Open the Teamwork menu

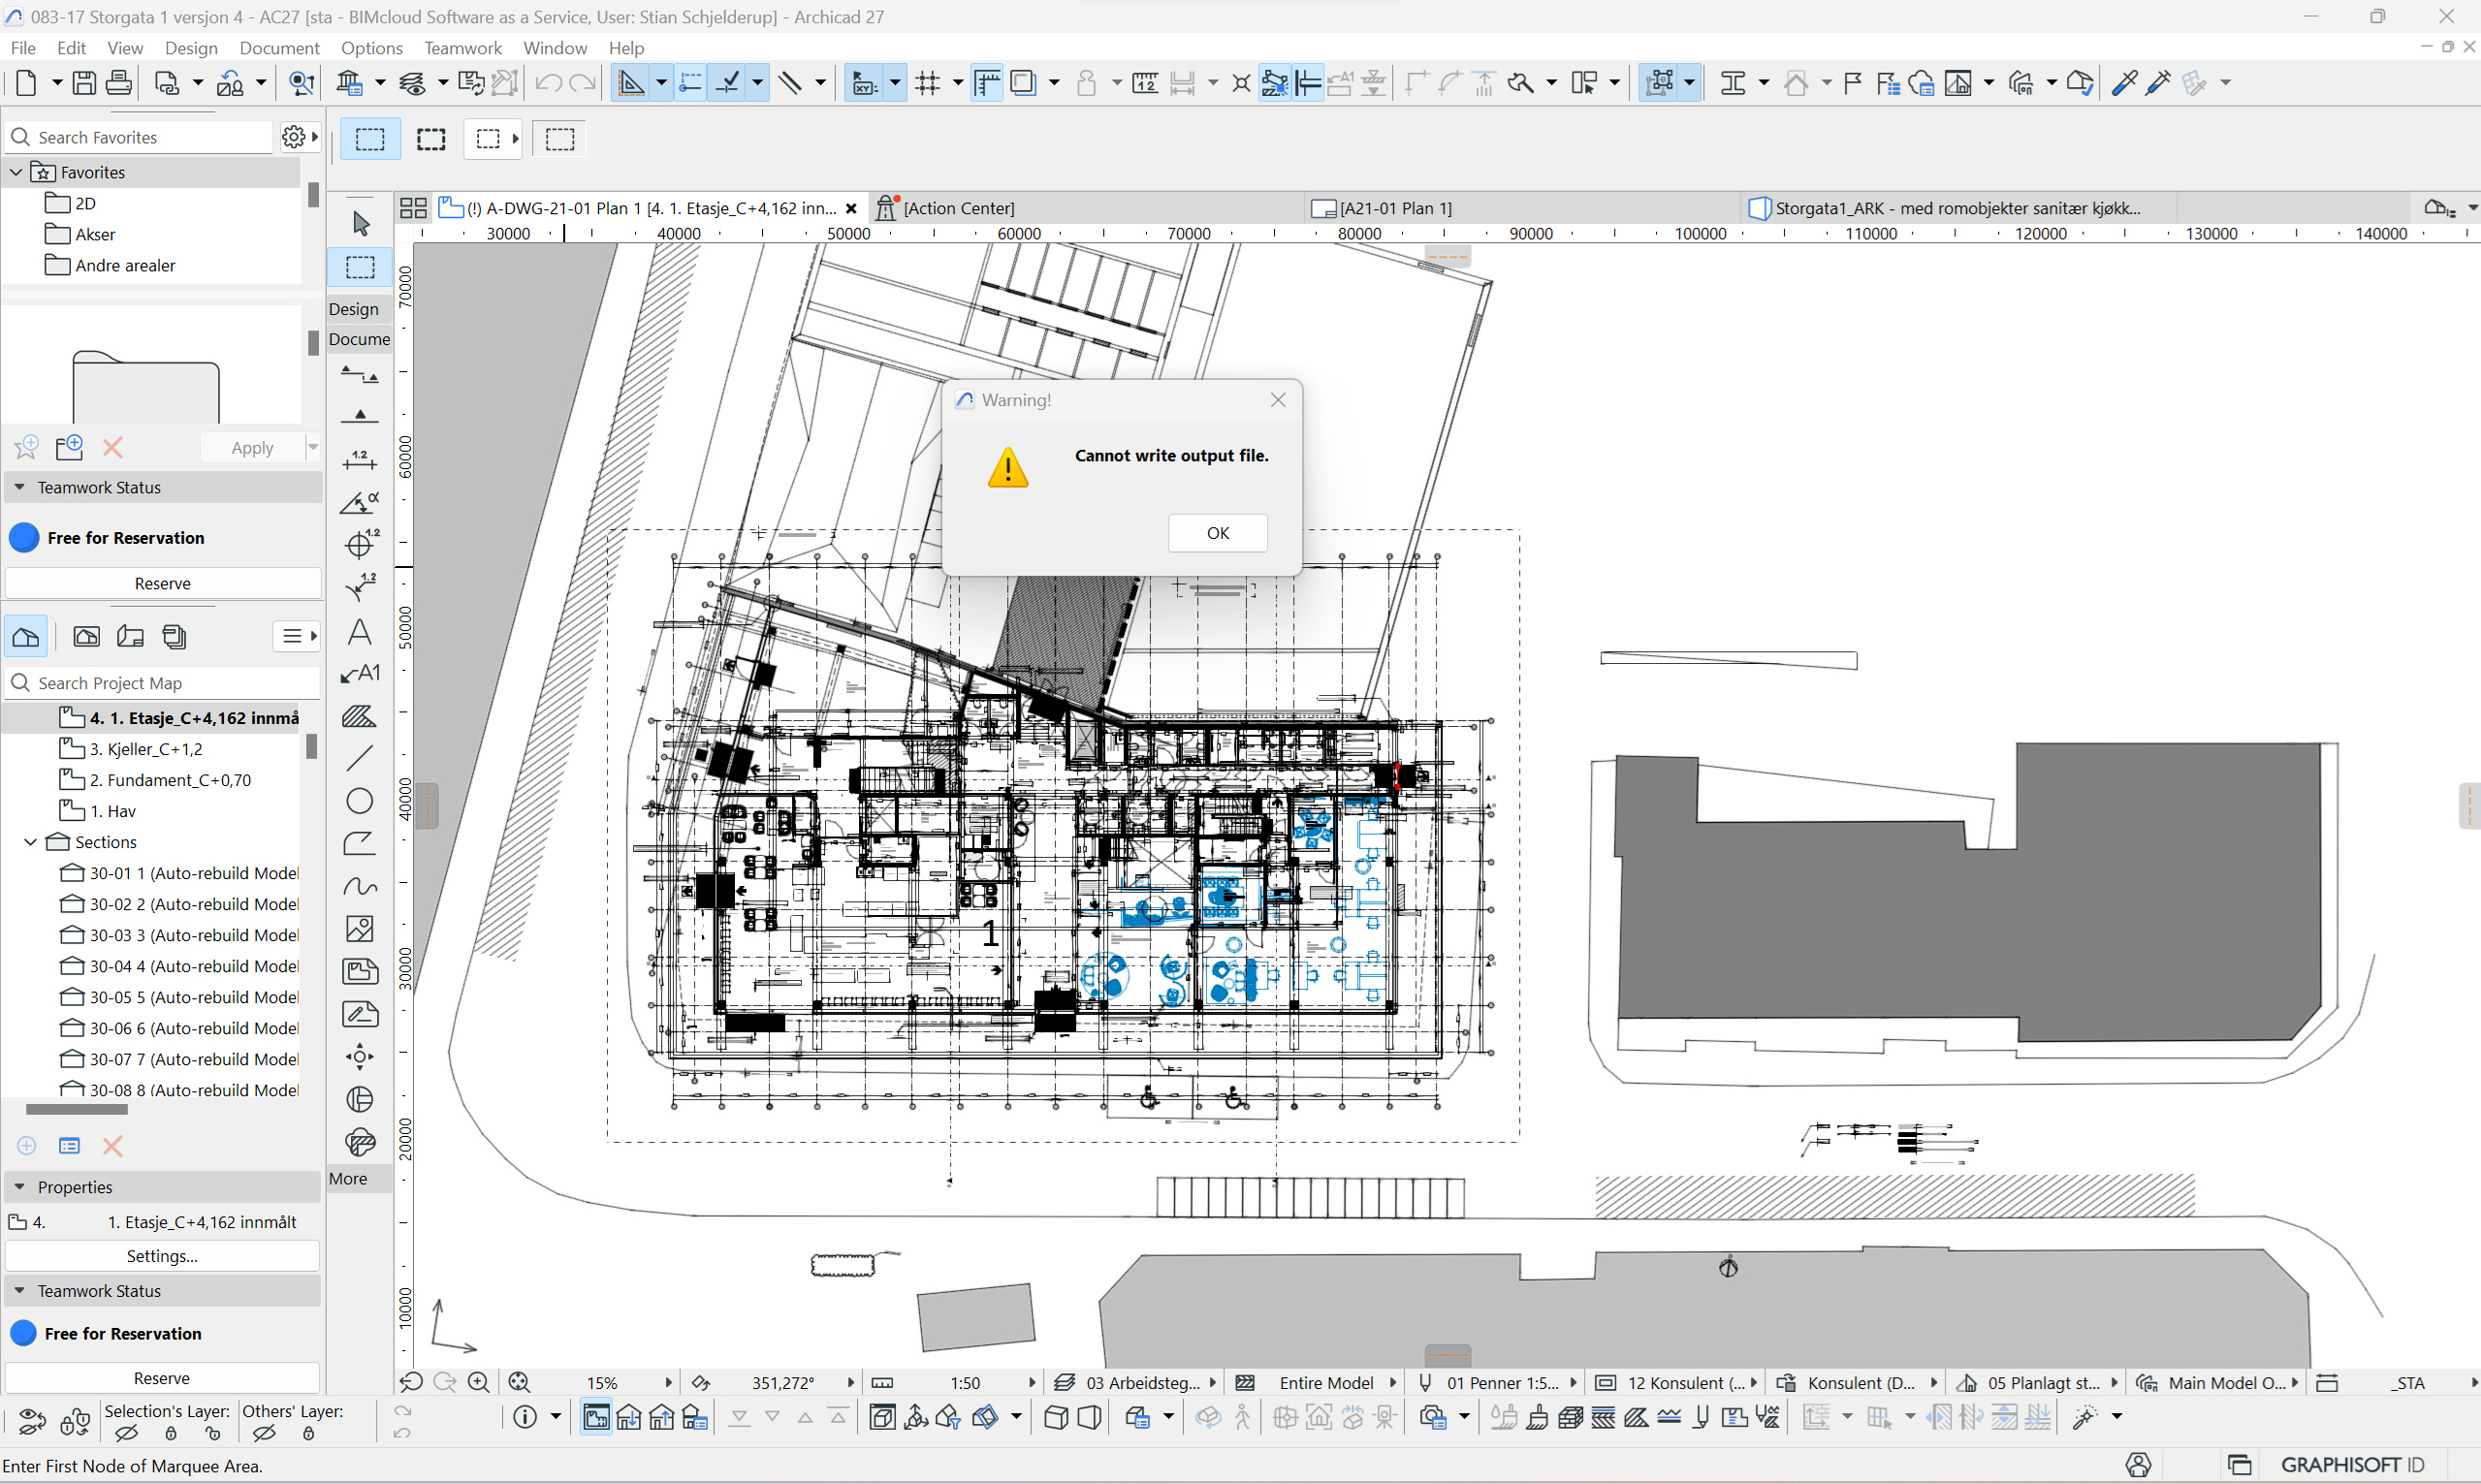[462, 48]
